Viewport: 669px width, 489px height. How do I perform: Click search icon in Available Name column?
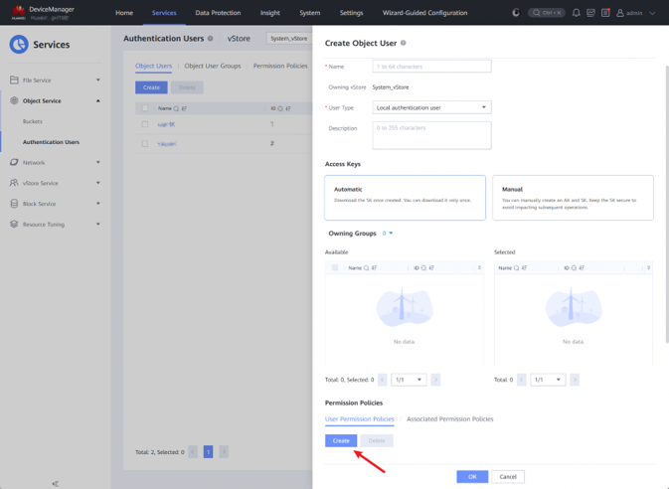(367, 268)
